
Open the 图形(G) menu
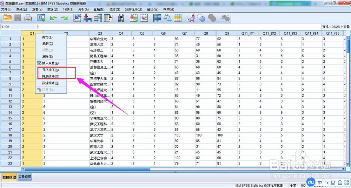(115, 9)
